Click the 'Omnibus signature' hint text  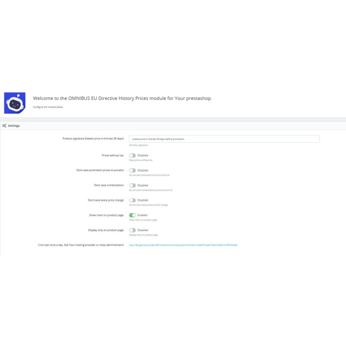138,145
